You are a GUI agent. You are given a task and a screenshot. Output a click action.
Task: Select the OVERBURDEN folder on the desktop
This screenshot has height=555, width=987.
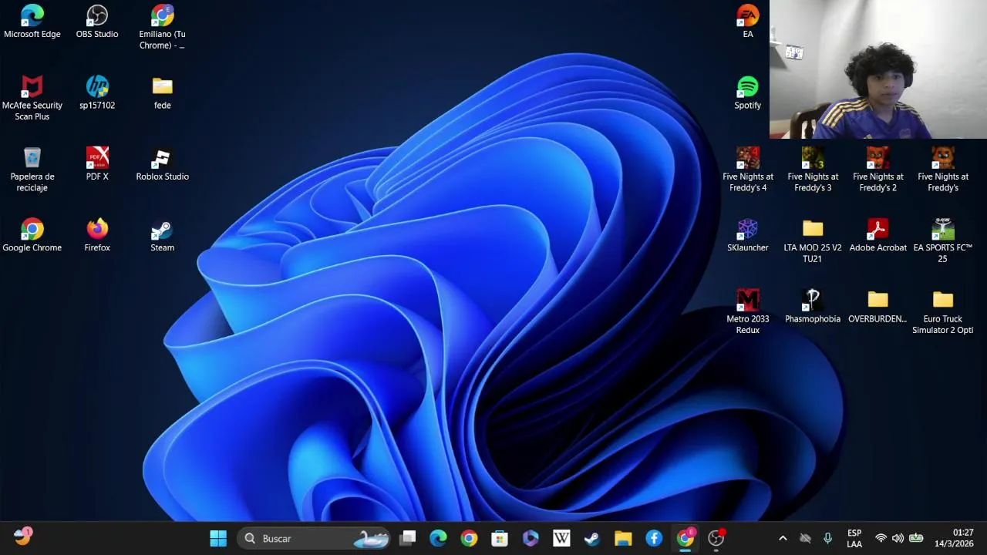coord(878,307)
